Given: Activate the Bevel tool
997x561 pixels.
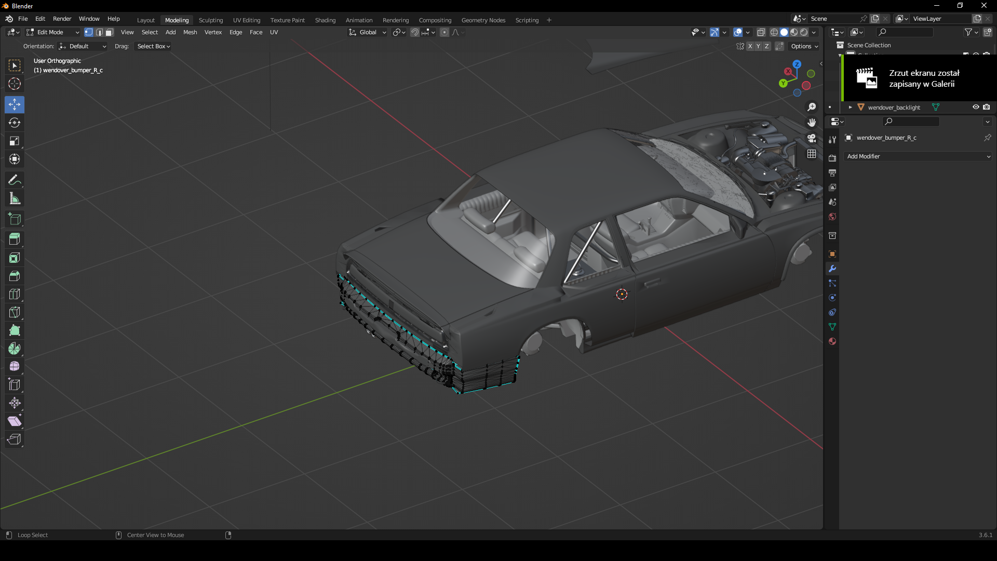Looking at the screenshot, I should pos(15,276).
